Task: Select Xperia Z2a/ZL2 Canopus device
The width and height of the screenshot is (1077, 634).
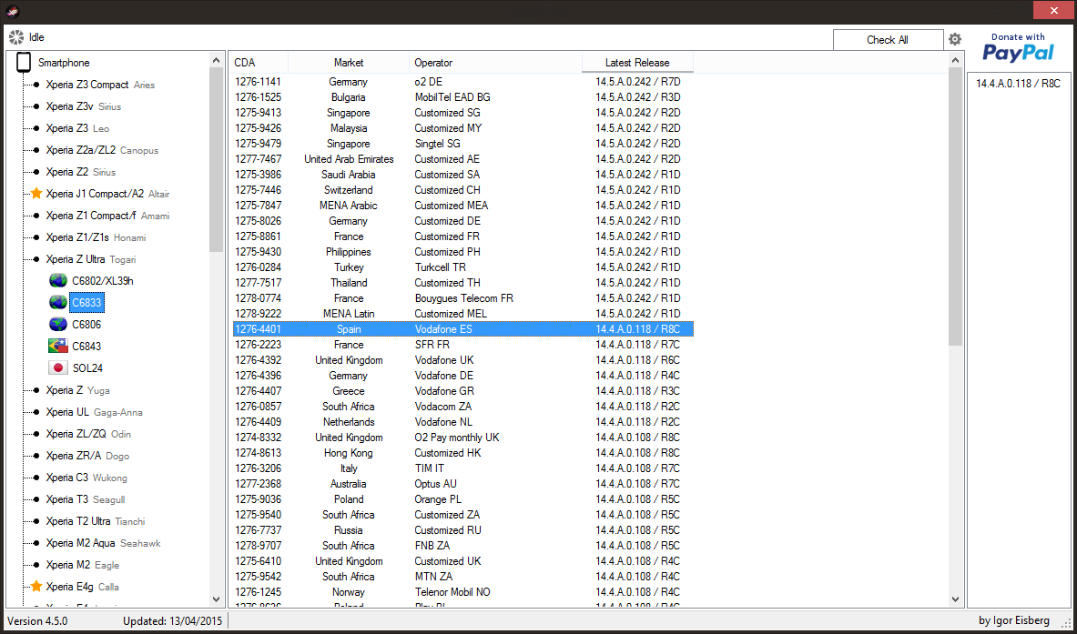Action: 102,149
